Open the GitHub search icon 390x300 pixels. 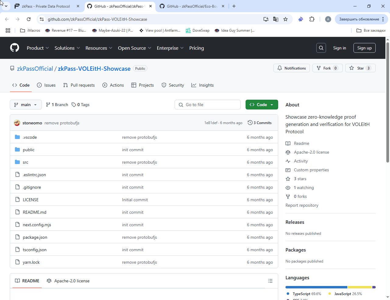point(321,48)
